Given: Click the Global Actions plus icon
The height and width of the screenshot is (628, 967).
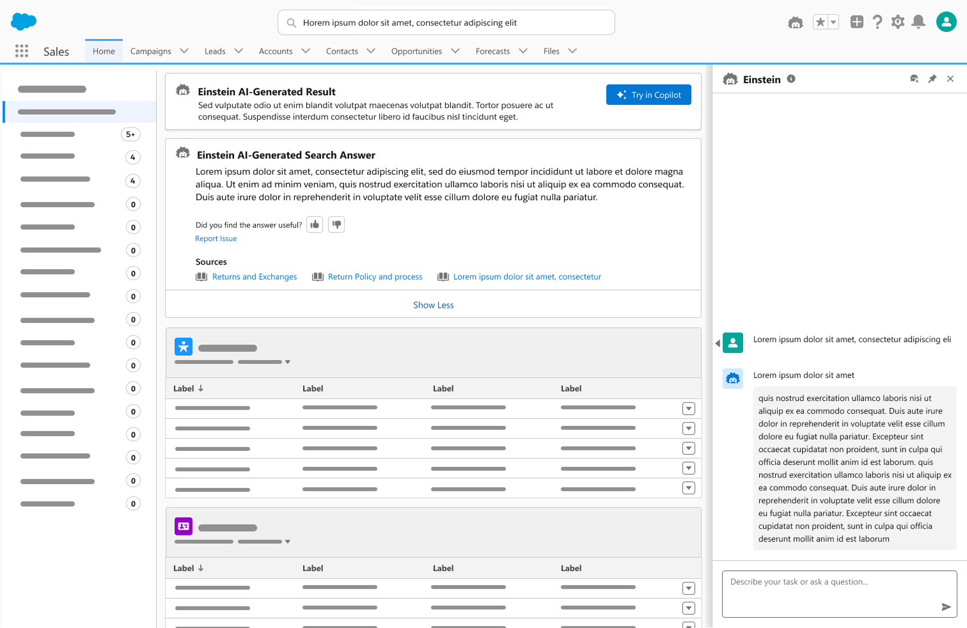Looking at the screenshot, I should pos(856,22).
